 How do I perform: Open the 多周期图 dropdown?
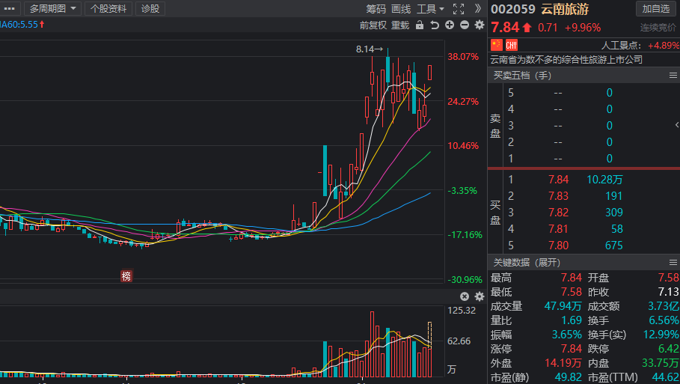55,9
